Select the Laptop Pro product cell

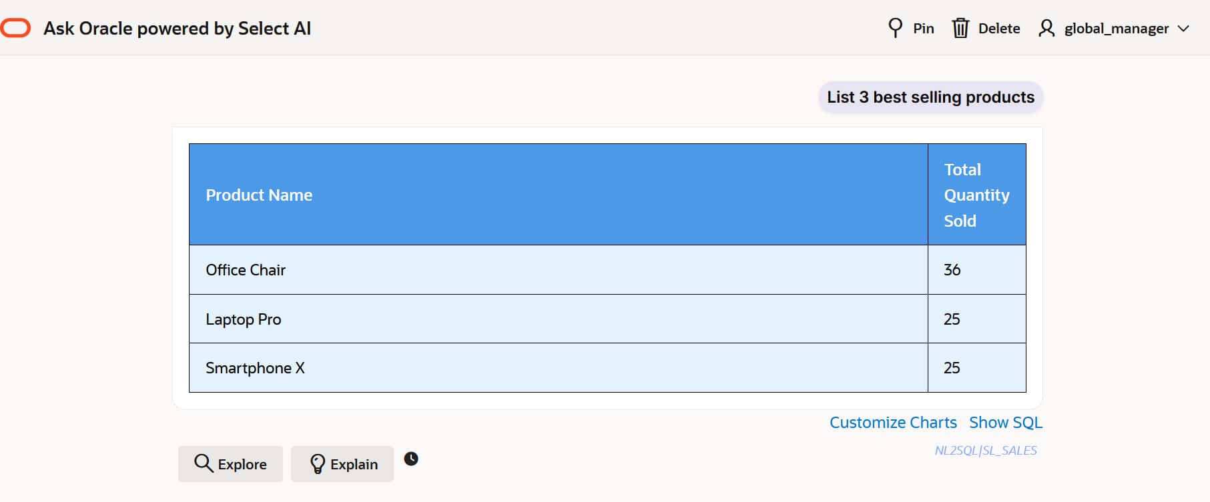[244, 319]
